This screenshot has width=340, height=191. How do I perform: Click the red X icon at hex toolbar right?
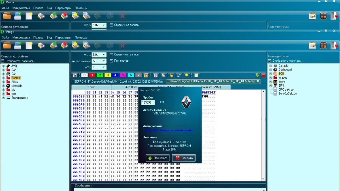coord(263,75)
